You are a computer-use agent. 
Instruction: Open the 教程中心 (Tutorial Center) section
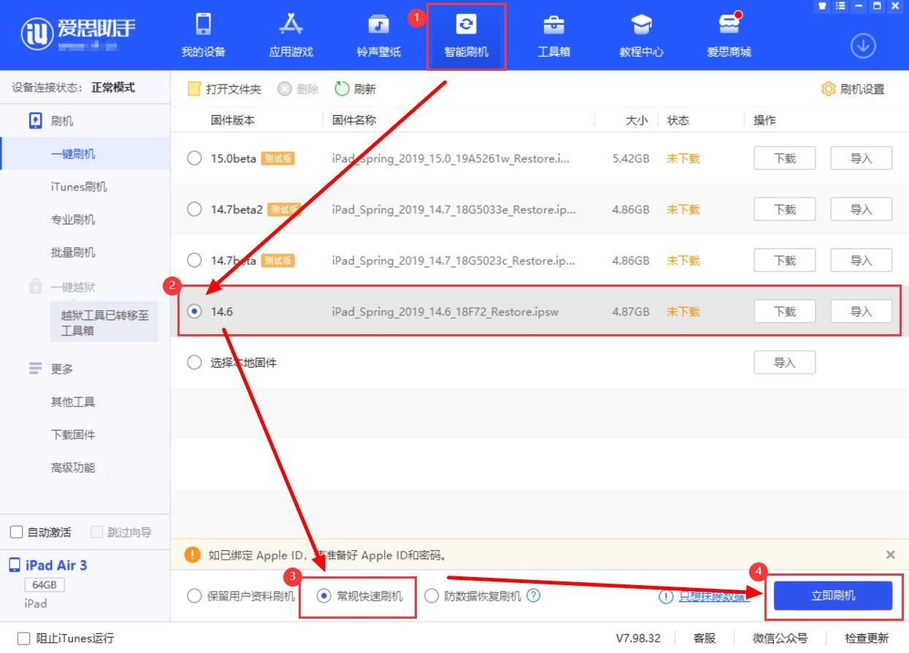(x=640, y=34)
